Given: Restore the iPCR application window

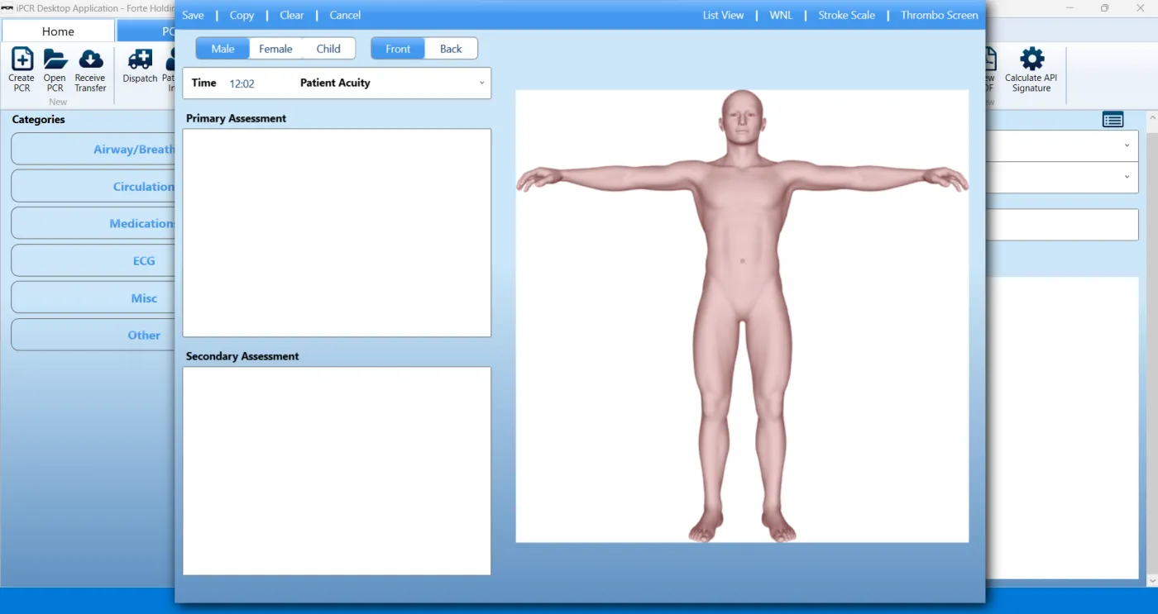Looking at the screenshot, I should click(x=1104, y=8).
